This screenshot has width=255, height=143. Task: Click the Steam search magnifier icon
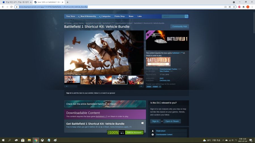tap(186, 16)
